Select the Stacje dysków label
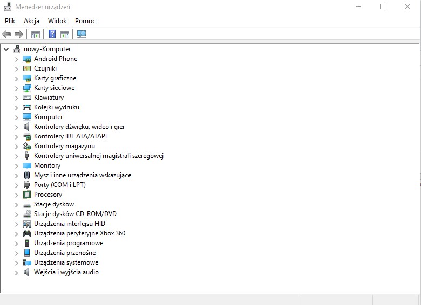 54,204
